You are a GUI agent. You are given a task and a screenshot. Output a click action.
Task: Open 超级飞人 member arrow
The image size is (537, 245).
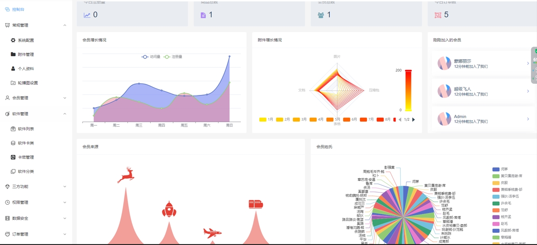[x=528, y=91]
